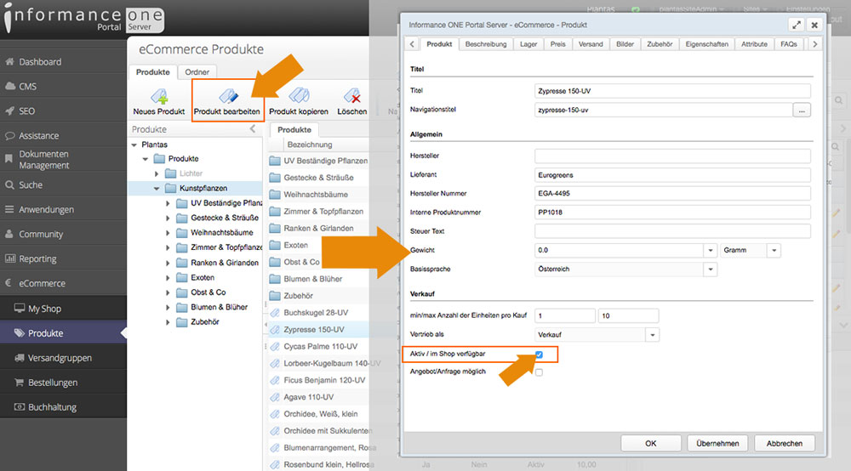Click the Interne Produktnummer field PP1018
The image size is (851, 471).
(x=672, y=213)
